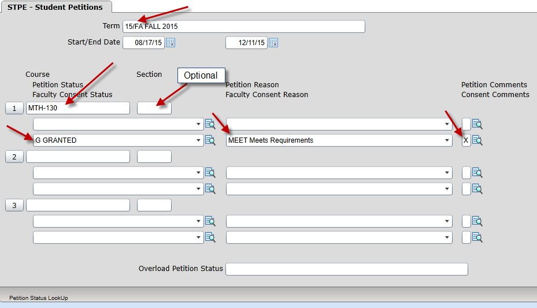Click the Petition Comments box for course 1
Image resolution: width=537 pixels, height=308 pixels.
click(466, 124)
